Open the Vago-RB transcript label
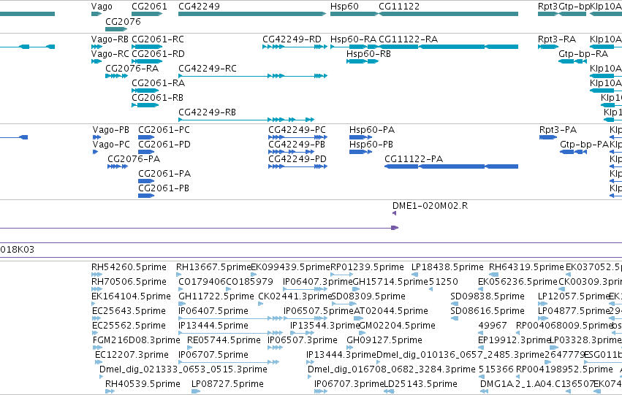622x395 pixels. [110, 39]
